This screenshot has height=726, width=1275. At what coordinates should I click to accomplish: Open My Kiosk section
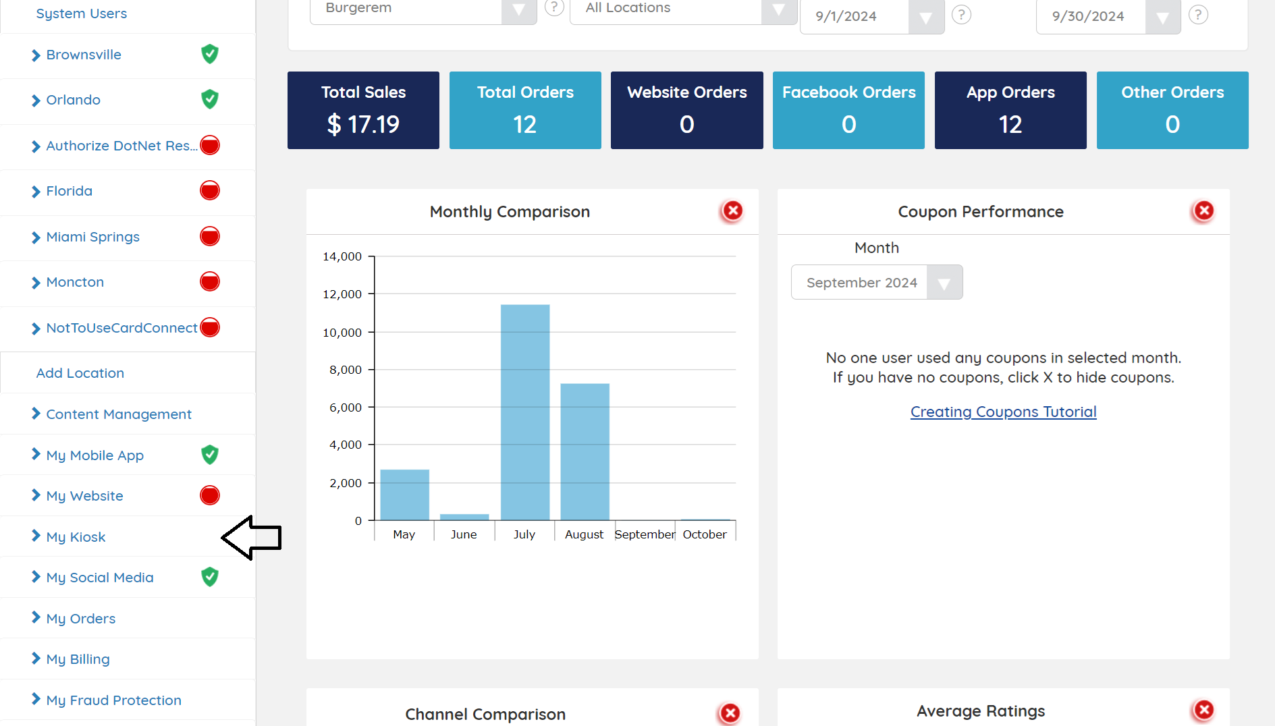76,537
